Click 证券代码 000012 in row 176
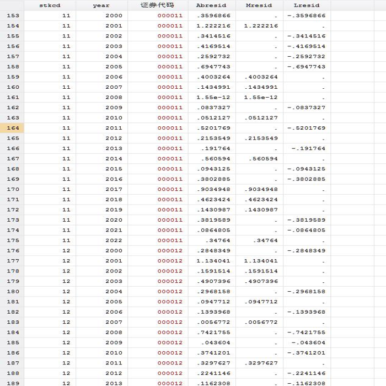This screenshot has width=386, height=386. [170, 250]
